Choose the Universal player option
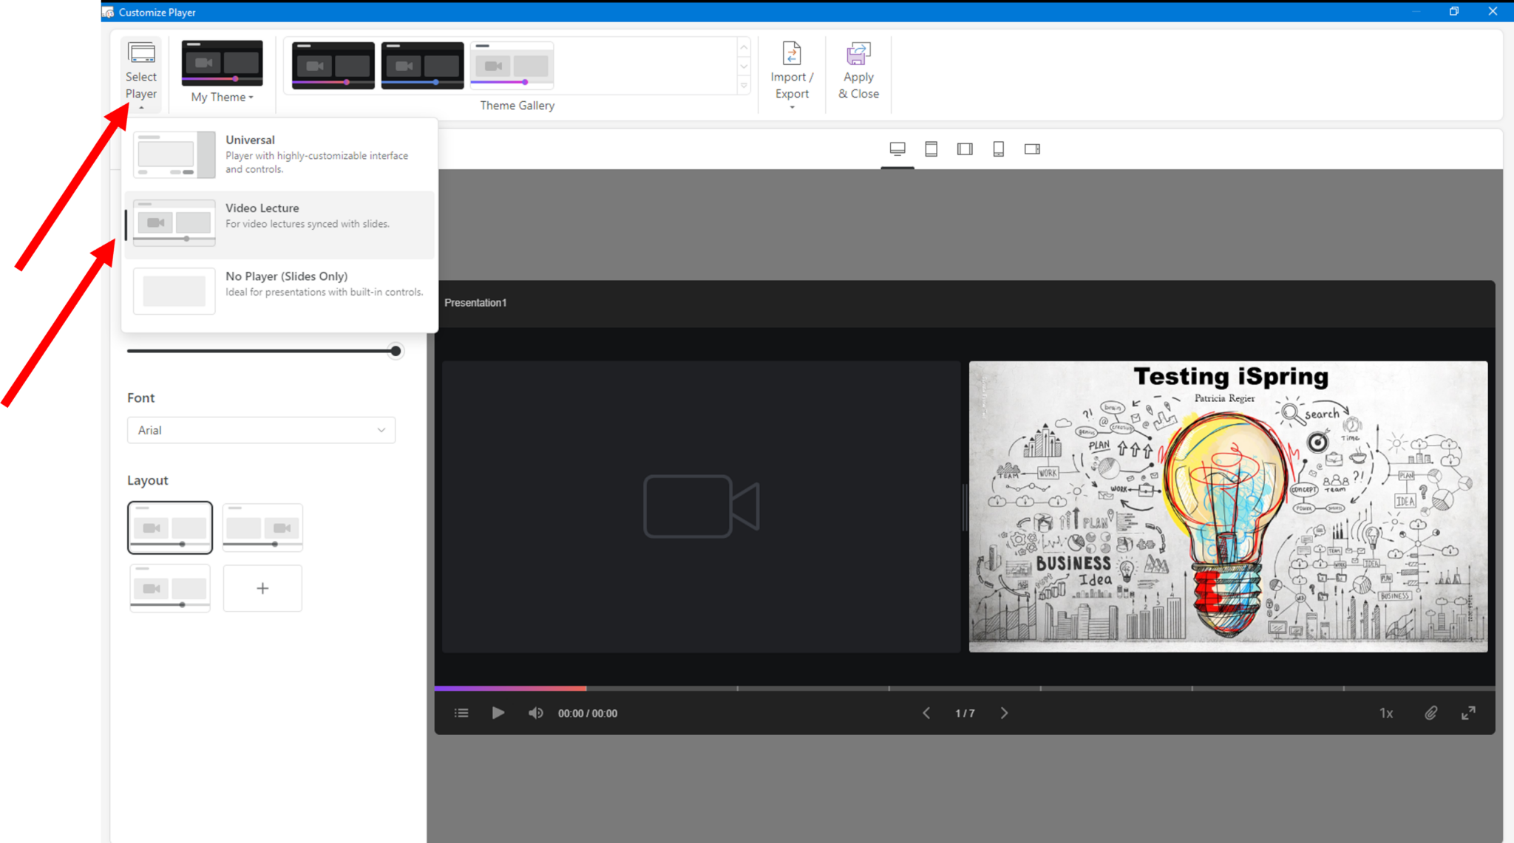 [279, 154]
